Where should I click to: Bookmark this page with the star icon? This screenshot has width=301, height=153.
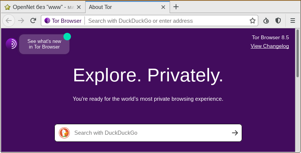coord(253,21)
